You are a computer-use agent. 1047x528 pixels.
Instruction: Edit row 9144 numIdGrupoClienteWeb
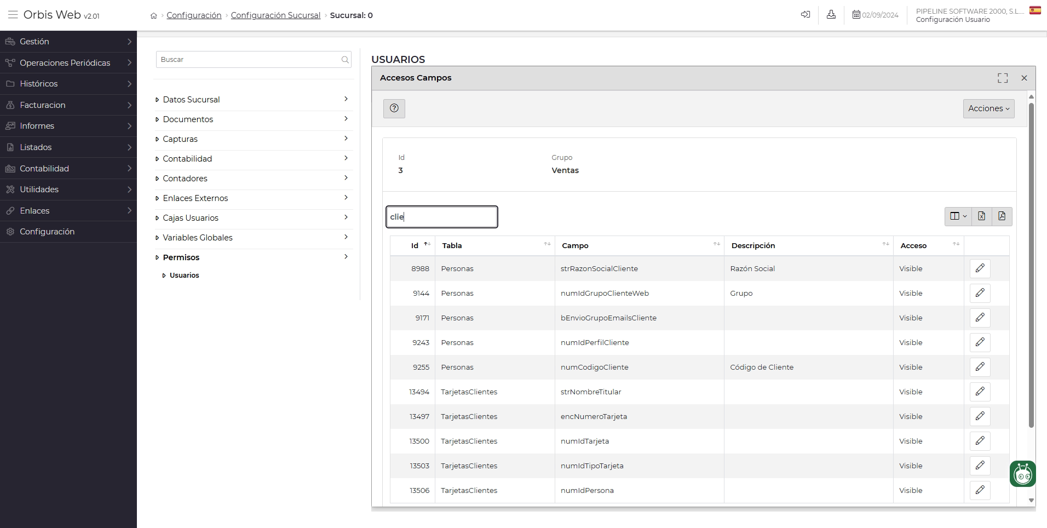tap(980, 293)
